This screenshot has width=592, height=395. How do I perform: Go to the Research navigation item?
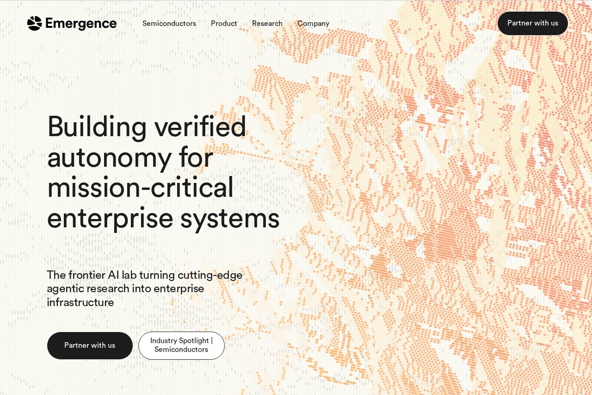[x=267, y=24]
